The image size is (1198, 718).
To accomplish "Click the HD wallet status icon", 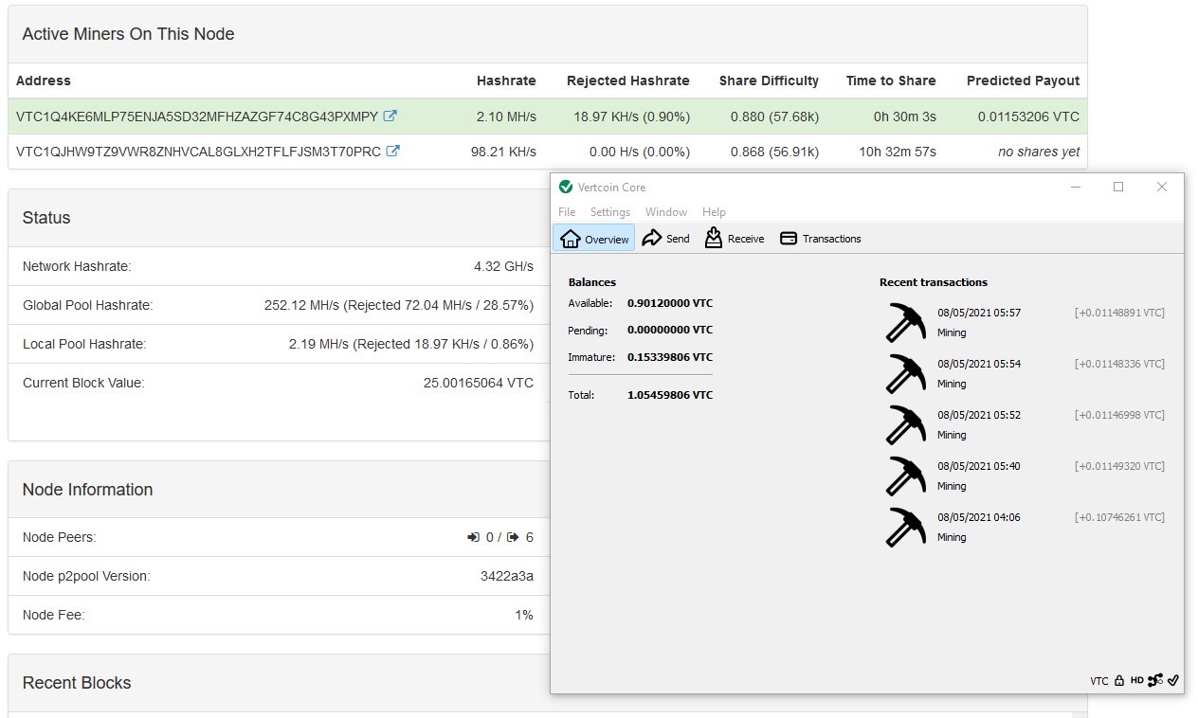I will point(1136,680).
